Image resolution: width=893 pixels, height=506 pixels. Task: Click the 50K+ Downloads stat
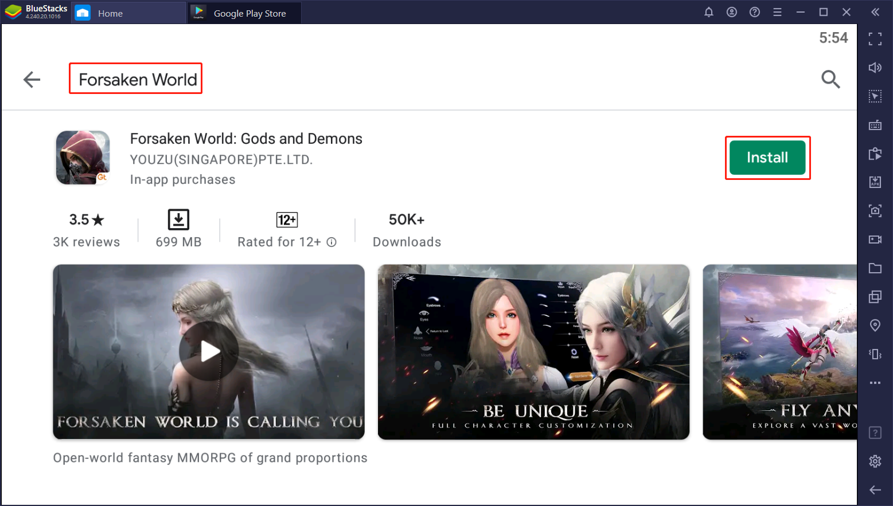[x=407, y=230]
